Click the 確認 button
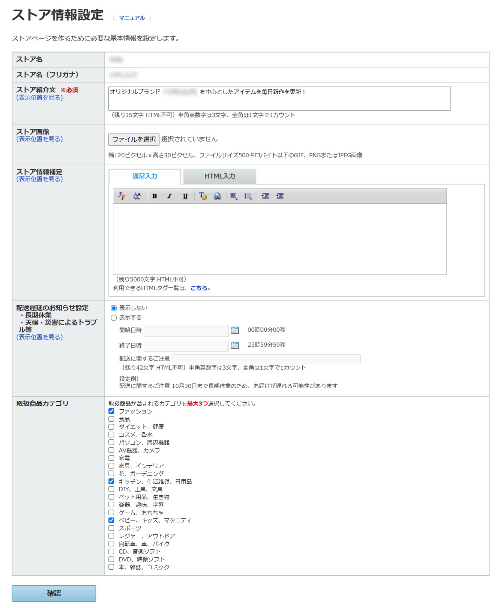 pyautogui.click(x=54, y=593)
